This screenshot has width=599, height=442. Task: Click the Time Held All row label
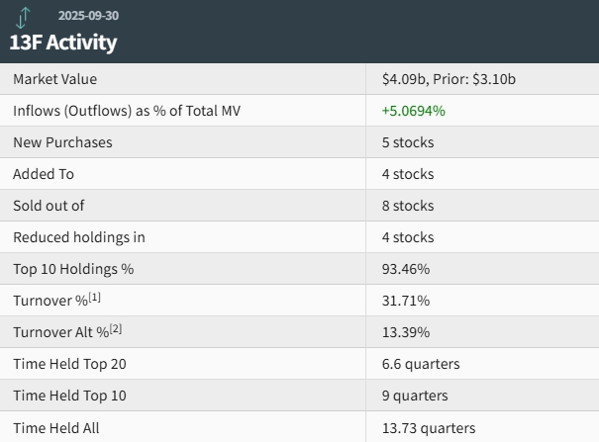point(56,428)
